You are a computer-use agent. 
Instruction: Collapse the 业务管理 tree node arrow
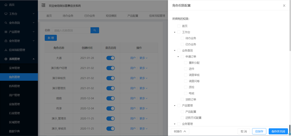[175, 124]
